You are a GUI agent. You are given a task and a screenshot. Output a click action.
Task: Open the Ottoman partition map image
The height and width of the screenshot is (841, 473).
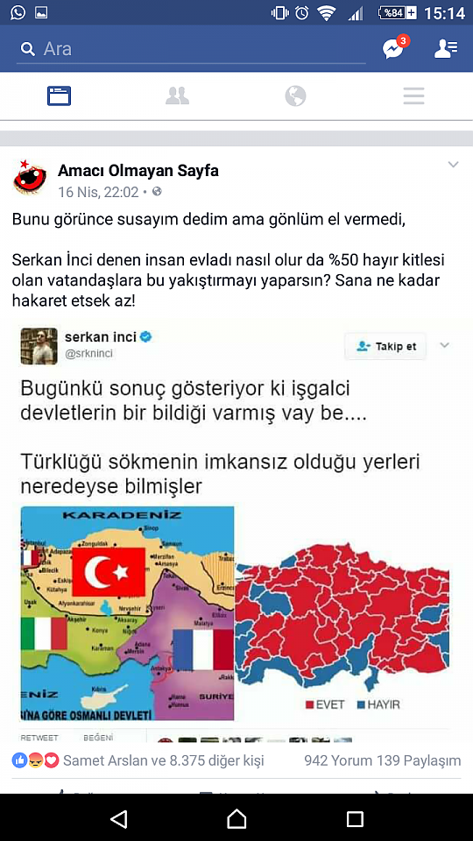coord(128,613)
